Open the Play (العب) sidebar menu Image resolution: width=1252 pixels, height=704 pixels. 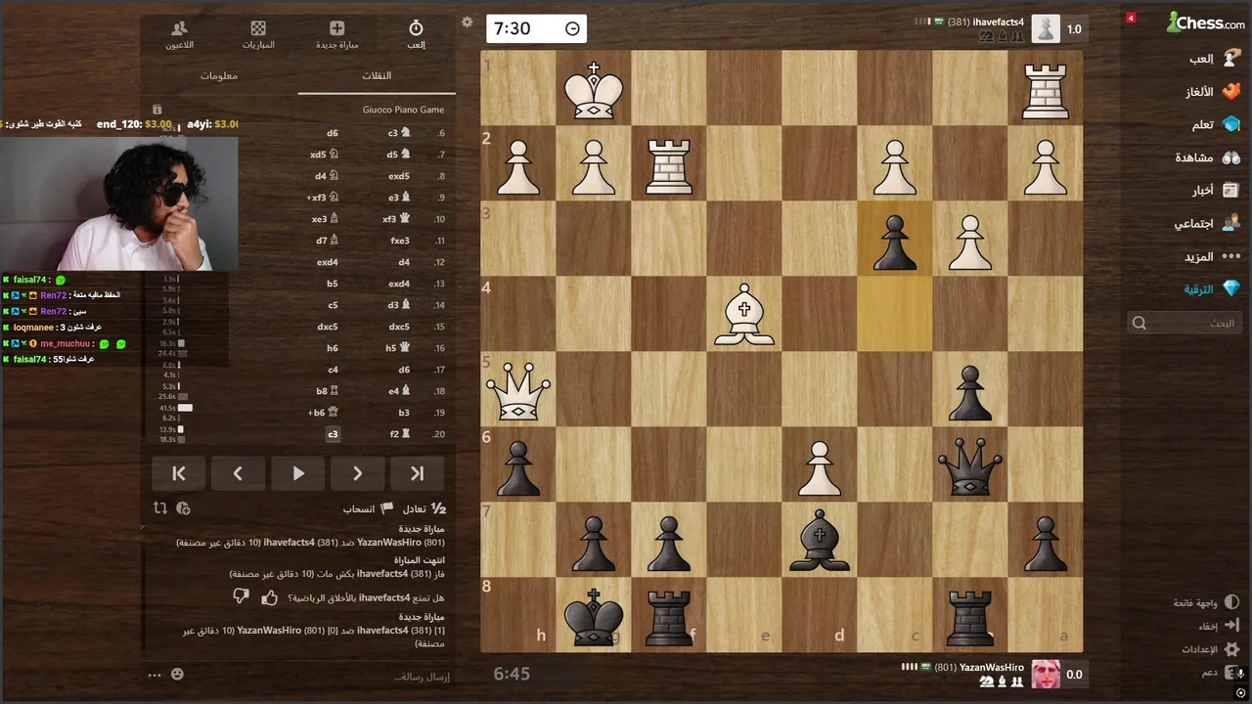(1213, 59)
